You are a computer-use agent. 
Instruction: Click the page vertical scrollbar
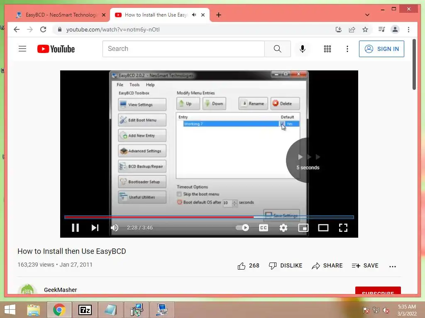[414, 65]
